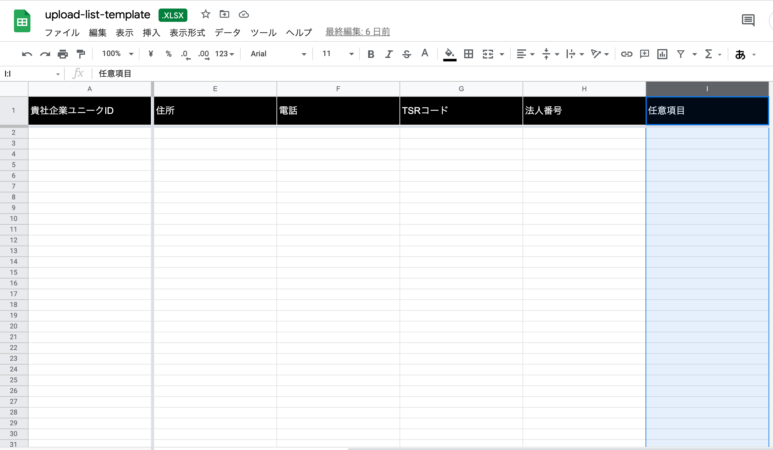773x450 pixels.
Task: Open the Arial font dropdown
Action: pos(278,54)
